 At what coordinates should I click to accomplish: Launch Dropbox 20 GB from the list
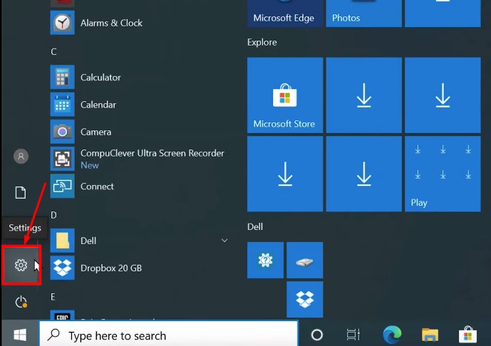pos(141,268)
